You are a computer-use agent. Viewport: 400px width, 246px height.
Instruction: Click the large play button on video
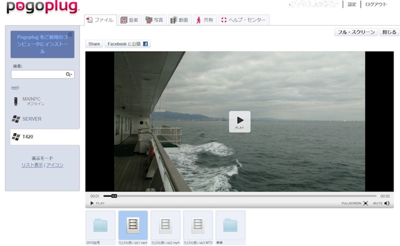click(x=239, y=121)
